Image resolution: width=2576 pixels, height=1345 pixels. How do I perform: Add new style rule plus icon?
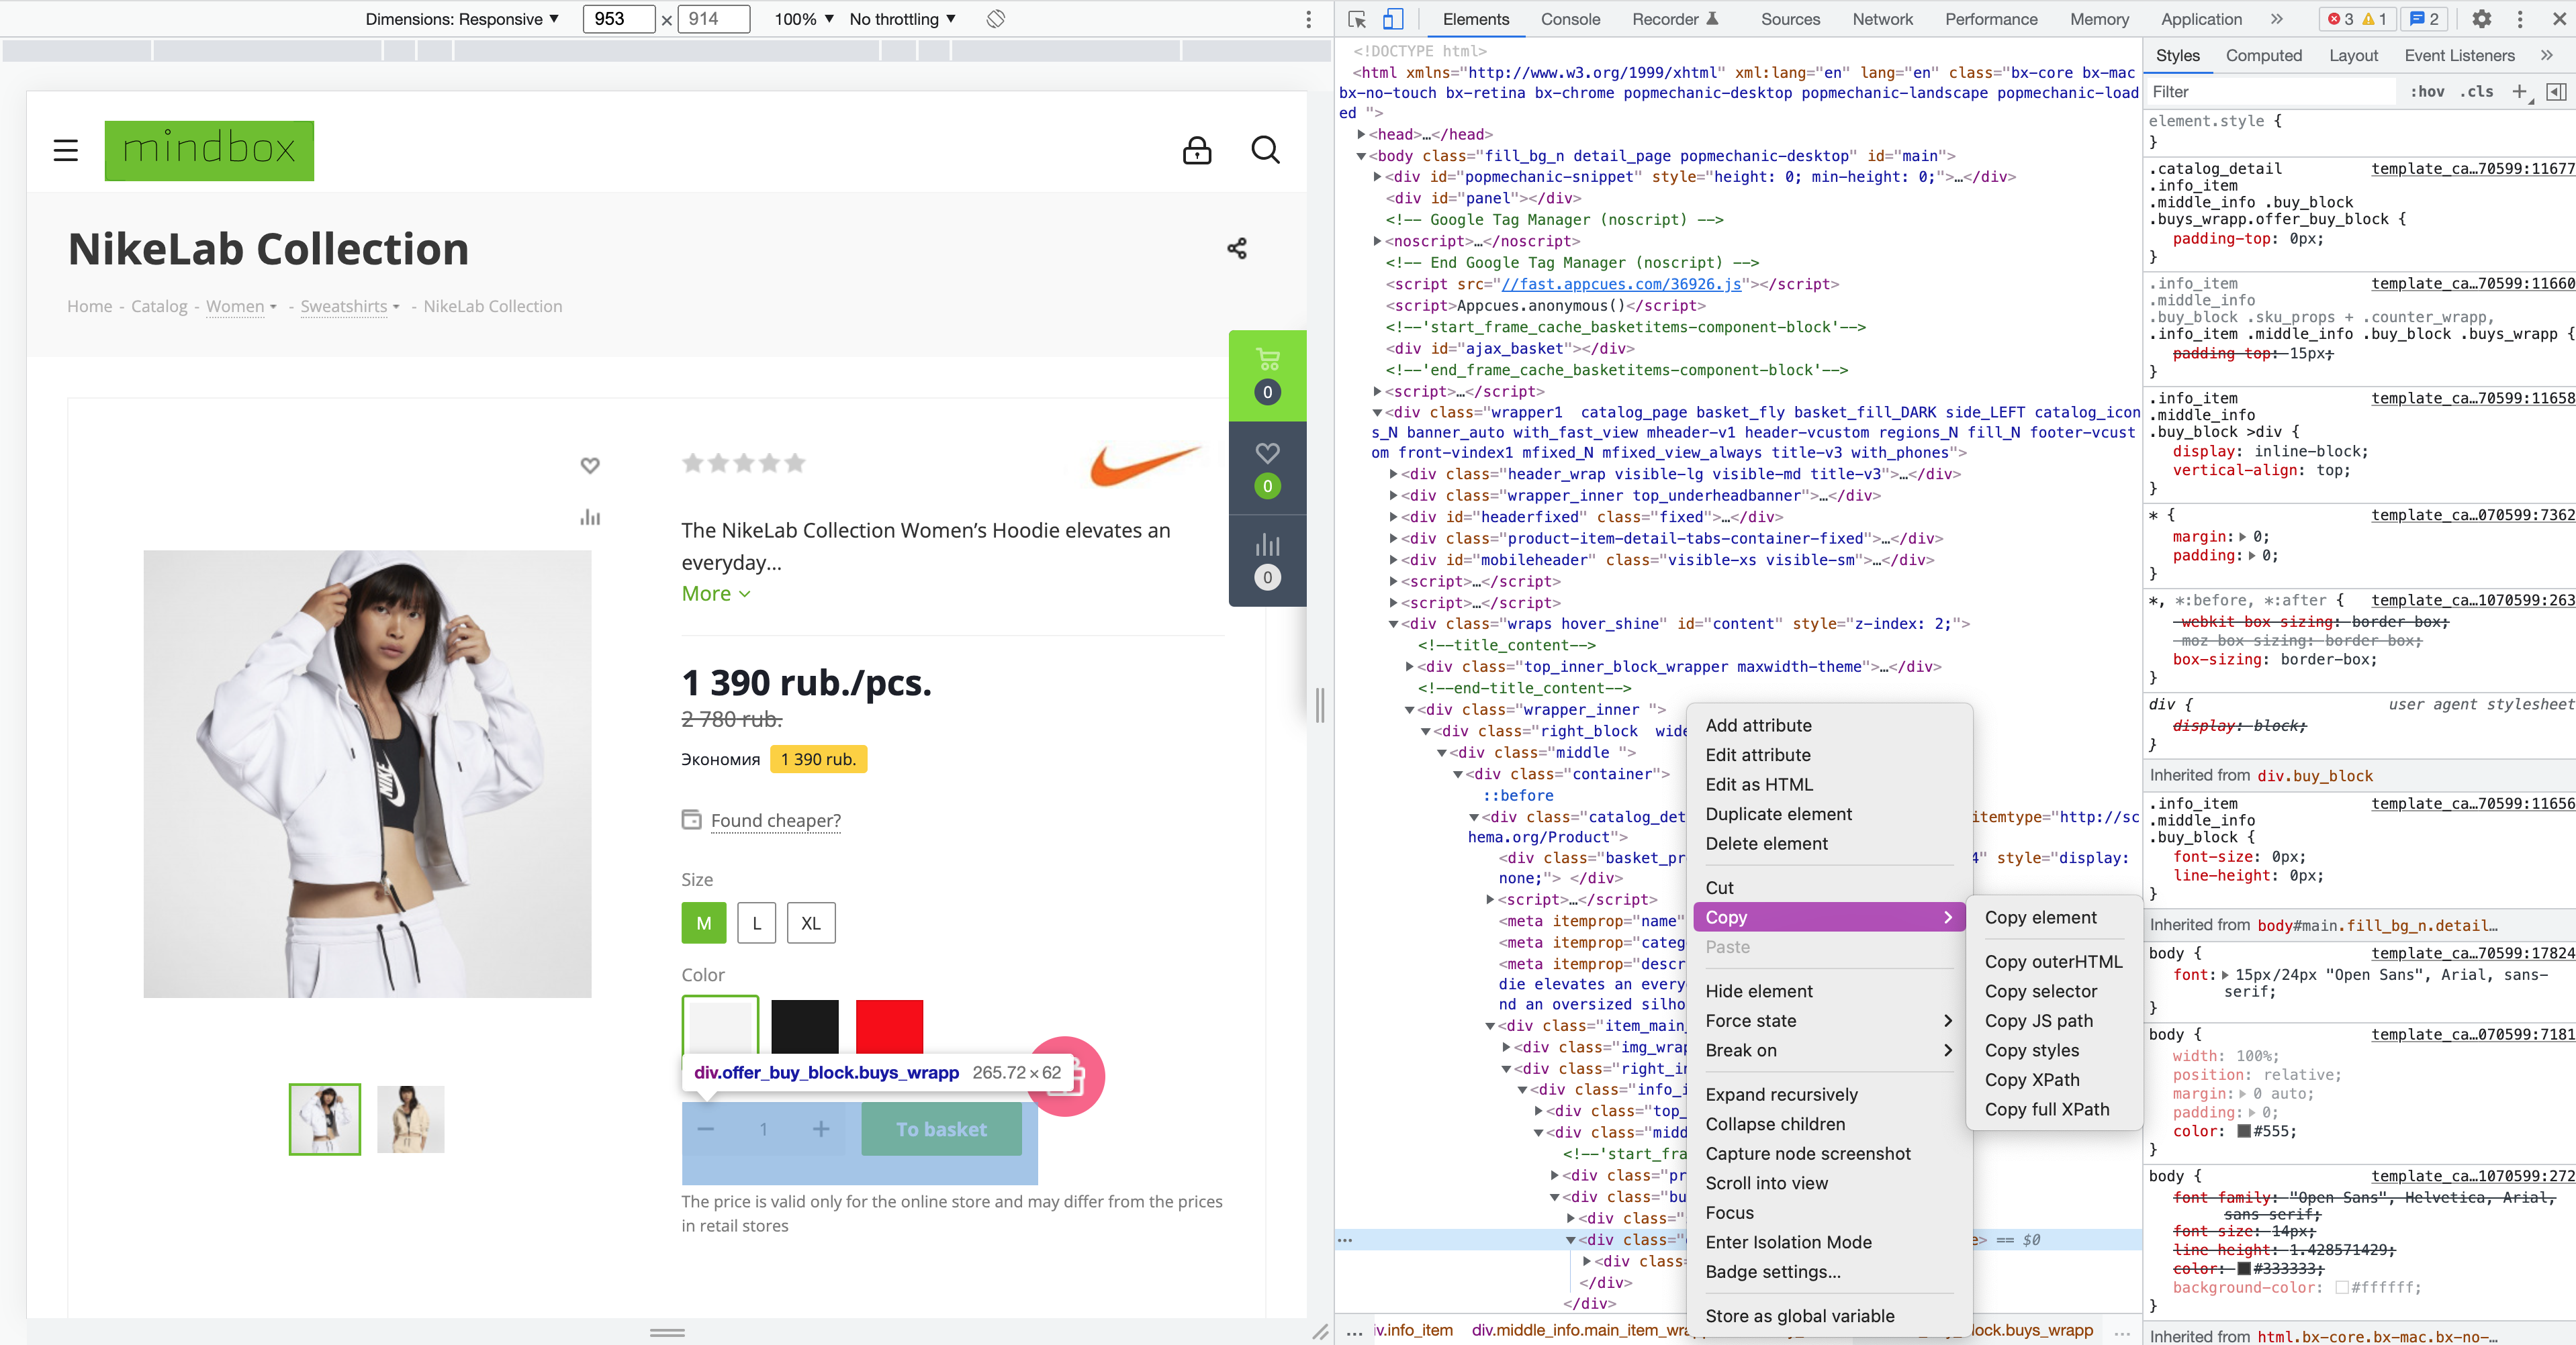point(2519,92)
